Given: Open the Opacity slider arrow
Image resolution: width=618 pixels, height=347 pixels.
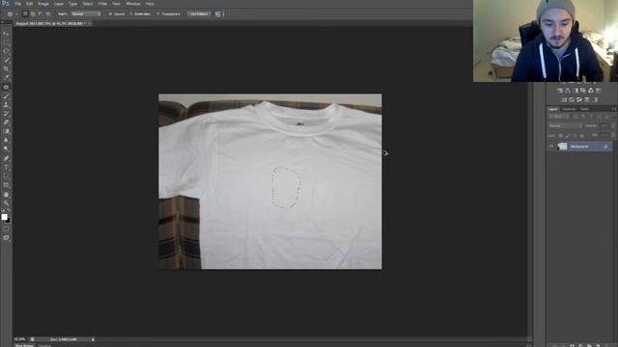Looking at the screenshot, I should pyautogui.click(x=612, y=126).
